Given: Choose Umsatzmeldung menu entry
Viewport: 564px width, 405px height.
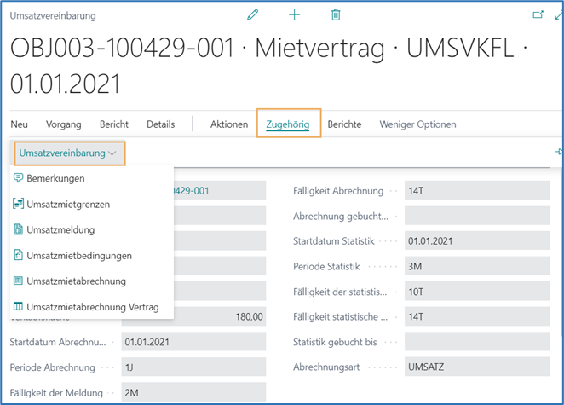Looking at the screenshot, I should (x=92, y=229).
